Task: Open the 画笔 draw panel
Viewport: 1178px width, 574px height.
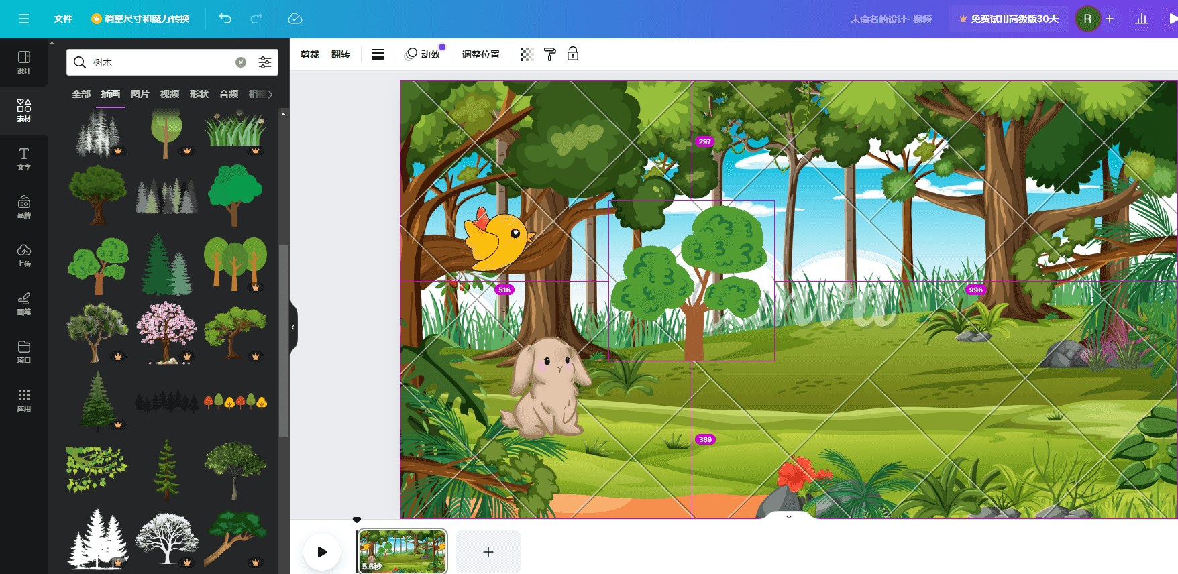Action: (24, 303)
